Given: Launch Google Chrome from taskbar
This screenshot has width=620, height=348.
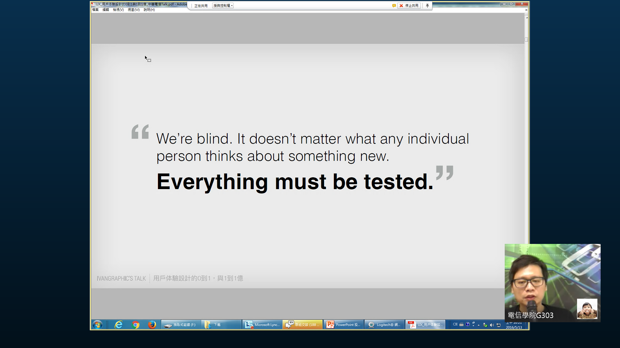Looking at the screenshot, I should coord(136,324).
